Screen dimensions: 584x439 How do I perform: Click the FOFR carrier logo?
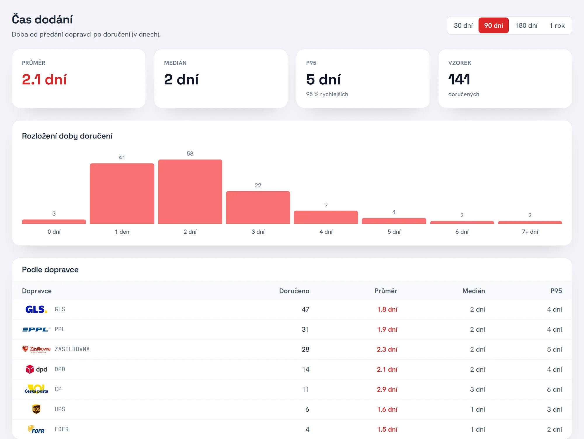(x=36, y=429)
